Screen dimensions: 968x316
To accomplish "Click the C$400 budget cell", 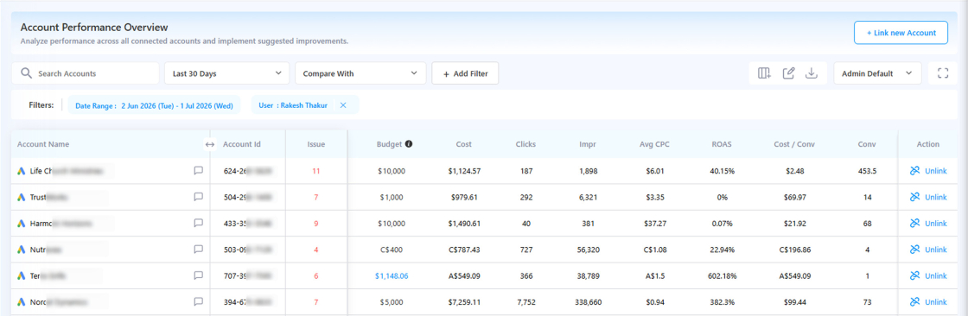I will [392, 250].
